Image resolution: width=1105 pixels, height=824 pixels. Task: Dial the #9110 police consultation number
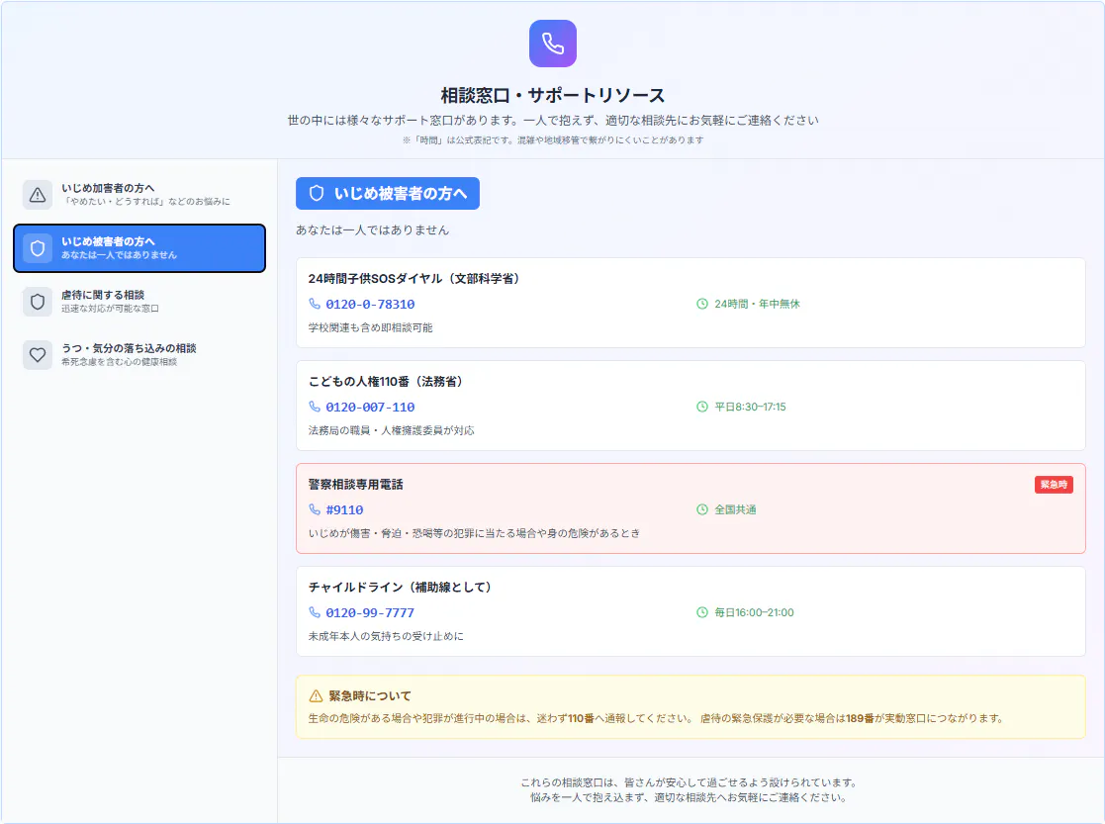344,510
